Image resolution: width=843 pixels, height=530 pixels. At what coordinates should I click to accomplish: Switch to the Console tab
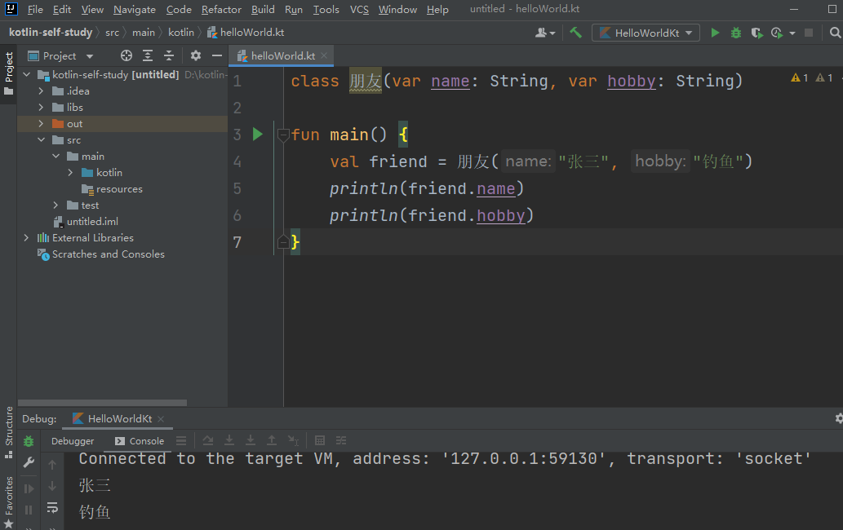click(140, 441)
